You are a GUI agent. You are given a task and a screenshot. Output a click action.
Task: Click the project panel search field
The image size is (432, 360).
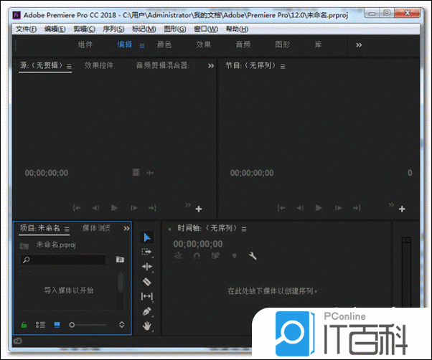click(x=65, y=260)
